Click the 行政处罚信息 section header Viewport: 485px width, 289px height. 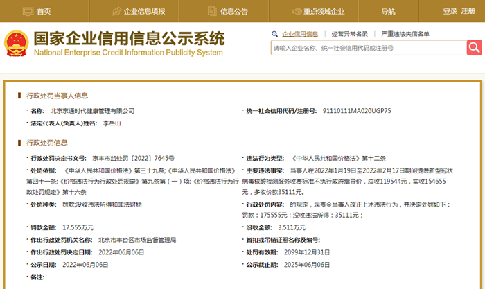tap(46, 143)
